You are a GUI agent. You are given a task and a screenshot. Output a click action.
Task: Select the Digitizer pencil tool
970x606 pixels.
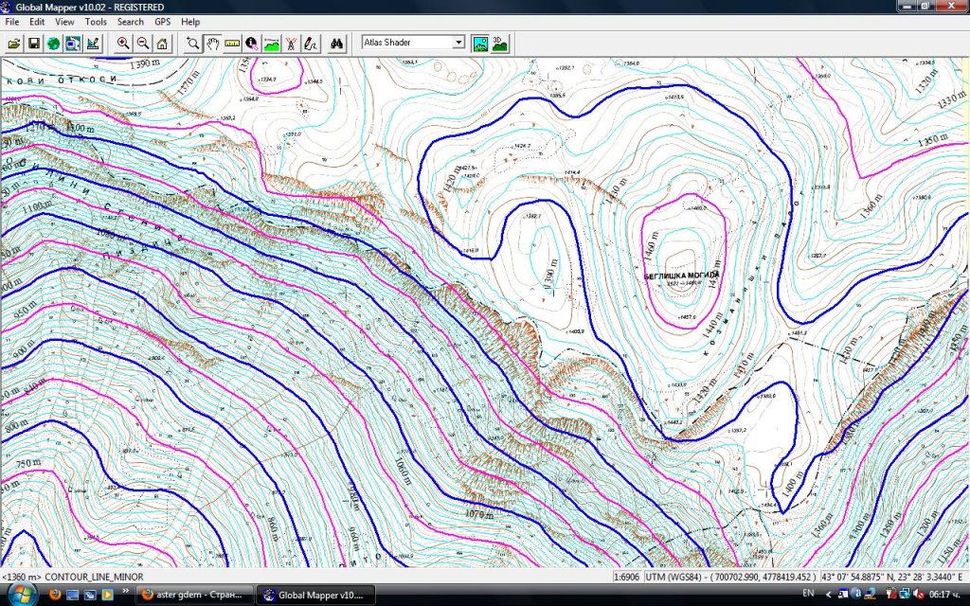(310, 44)
